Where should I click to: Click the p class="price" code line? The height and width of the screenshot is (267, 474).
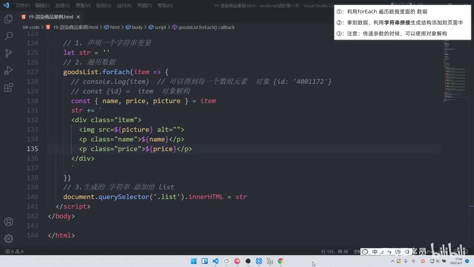pyautogui.click(x=136, y=149)
